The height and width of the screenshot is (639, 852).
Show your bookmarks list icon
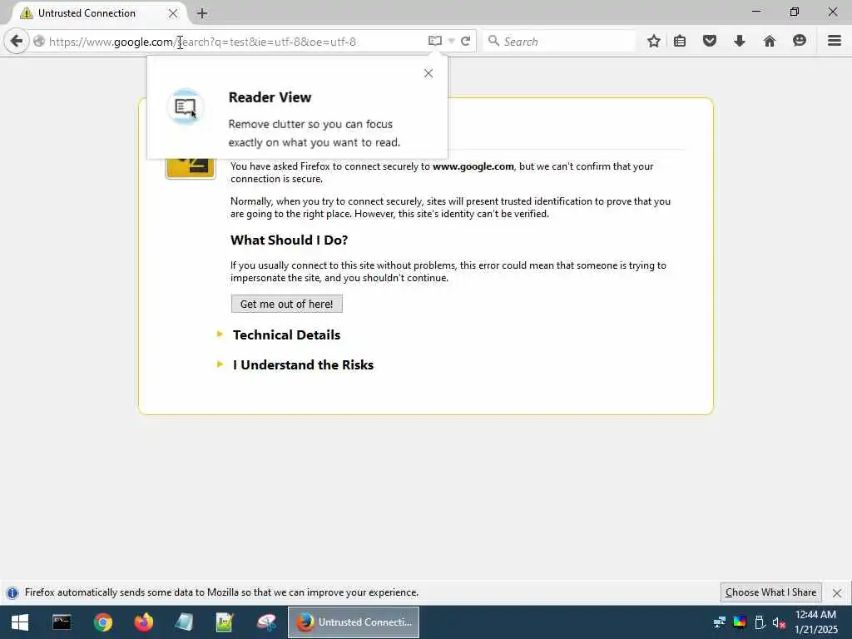[680, 42]
